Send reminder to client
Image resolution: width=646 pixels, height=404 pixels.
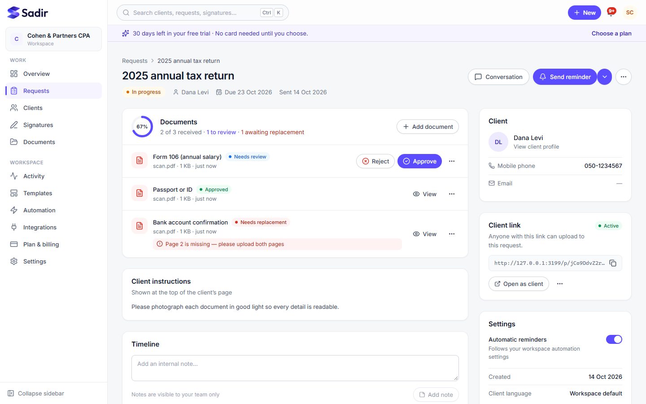[x=565, y=77]
